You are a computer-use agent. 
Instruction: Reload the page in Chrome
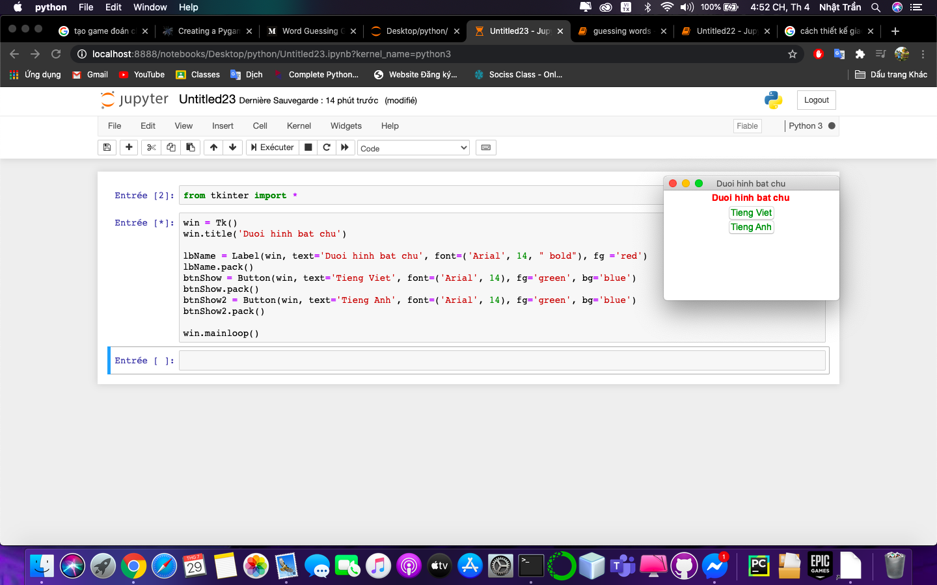(56, 54)
